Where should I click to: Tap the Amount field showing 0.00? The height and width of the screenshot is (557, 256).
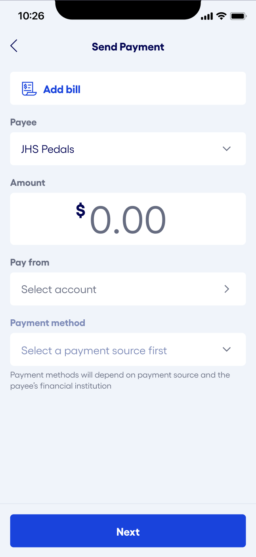click(128, 219)
